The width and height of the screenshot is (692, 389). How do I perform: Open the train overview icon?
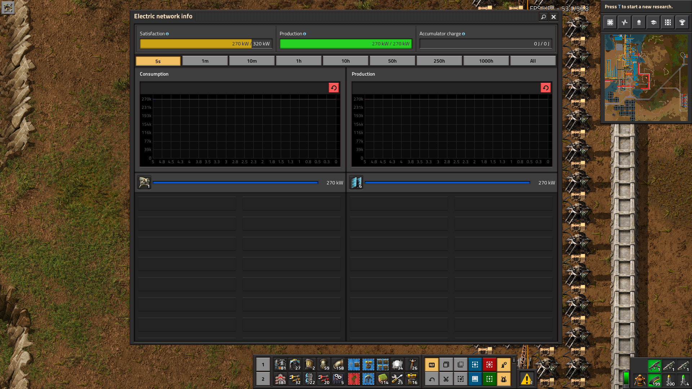(x=668, y=22)
